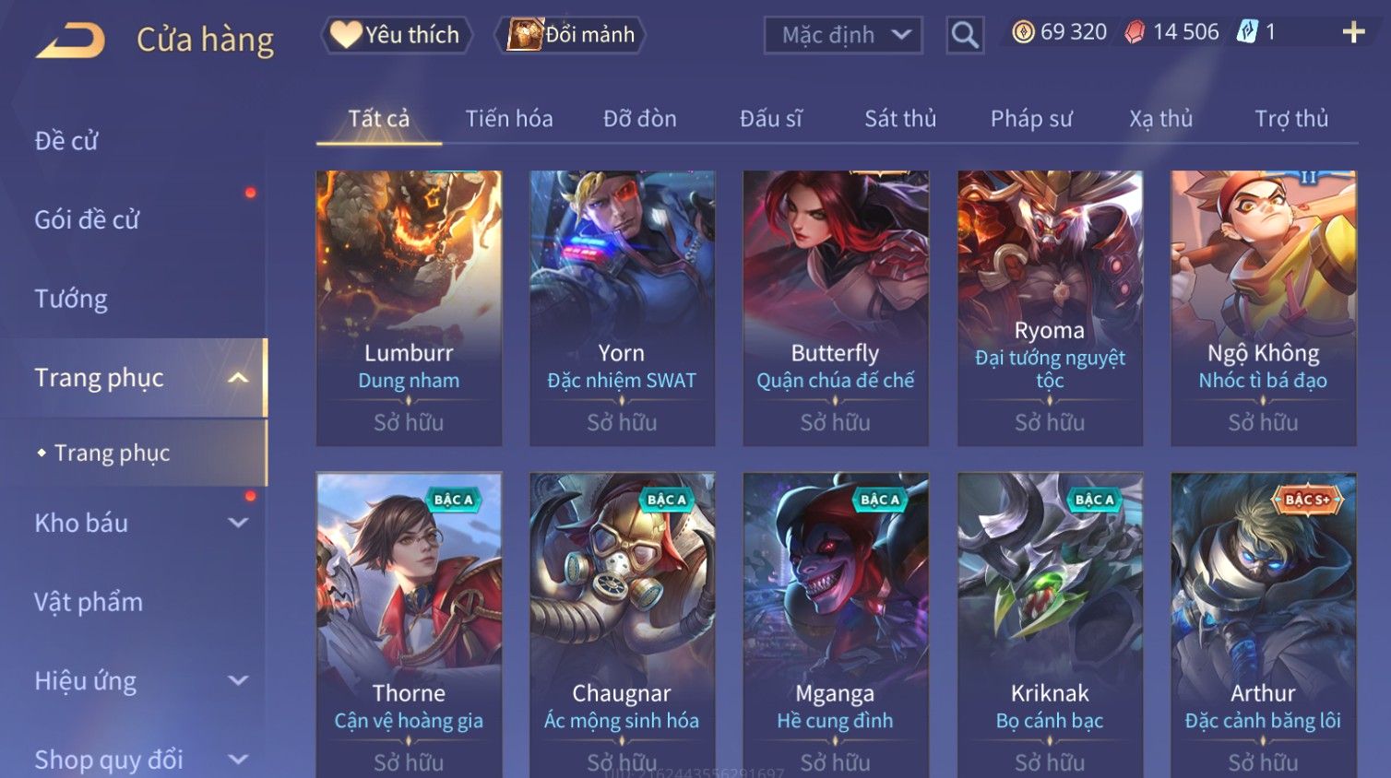The image size is (1391, 778).
Task: Click the red ruby currency icon
Action: [1135, 32]
